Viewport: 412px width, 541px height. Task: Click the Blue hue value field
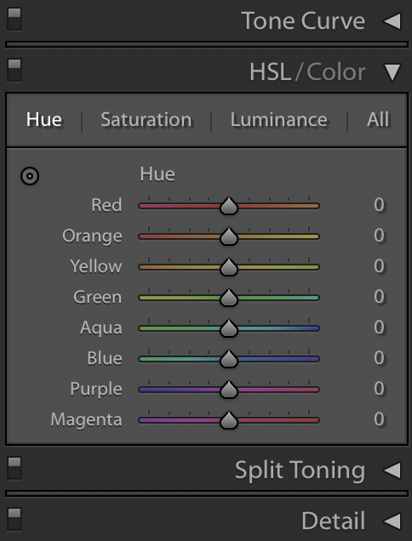click(x=379, y=358)
